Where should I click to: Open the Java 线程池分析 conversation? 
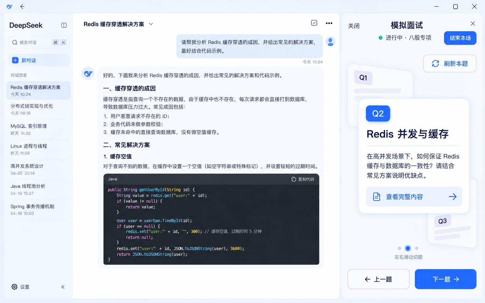tap(39, 190)
